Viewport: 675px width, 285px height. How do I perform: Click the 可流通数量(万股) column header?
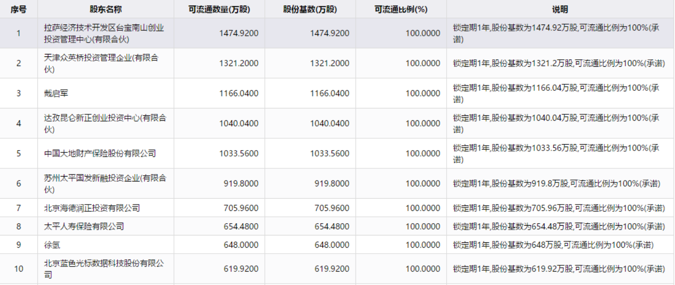[x=219, y=9]
